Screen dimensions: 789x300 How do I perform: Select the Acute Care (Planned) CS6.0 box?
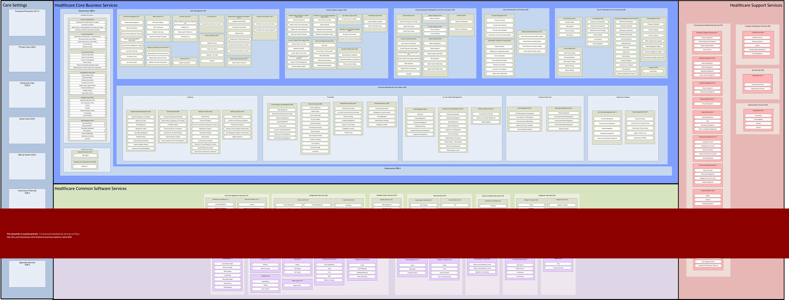point(27,199)
